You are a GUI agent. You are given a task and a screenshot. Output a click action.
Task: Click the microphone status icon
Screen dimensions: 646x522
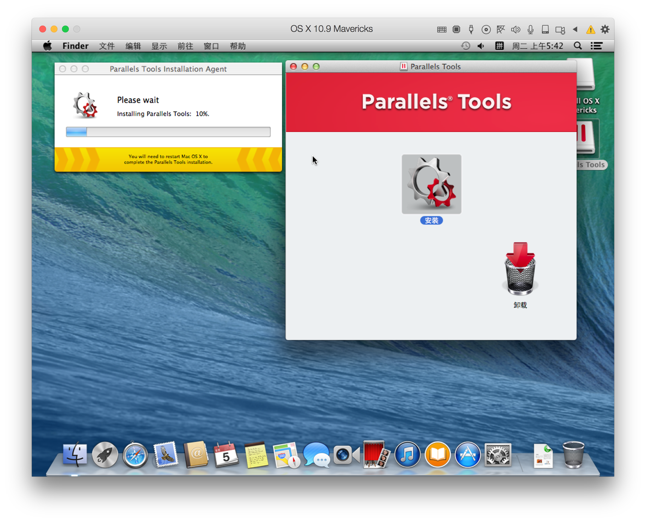(x=531, y=30)
